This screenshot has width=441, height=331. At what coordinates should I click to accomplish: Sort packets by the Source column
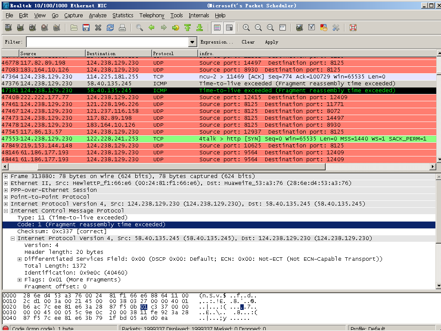click(x=52, y=53)
